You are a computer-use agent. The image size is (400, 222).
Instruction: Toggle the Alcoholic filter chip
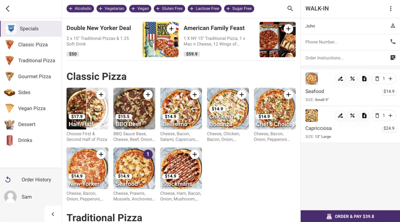click(x=80, y=9)
